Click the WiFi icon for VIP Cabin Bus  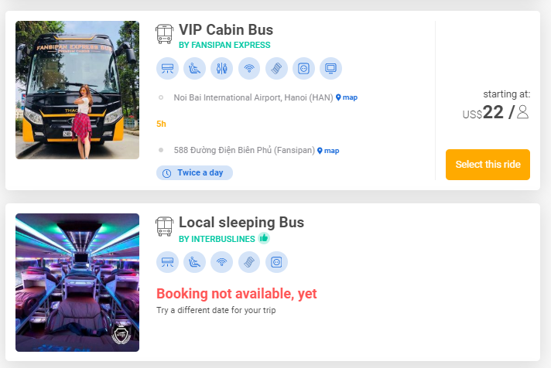click(x=249, y=68)
